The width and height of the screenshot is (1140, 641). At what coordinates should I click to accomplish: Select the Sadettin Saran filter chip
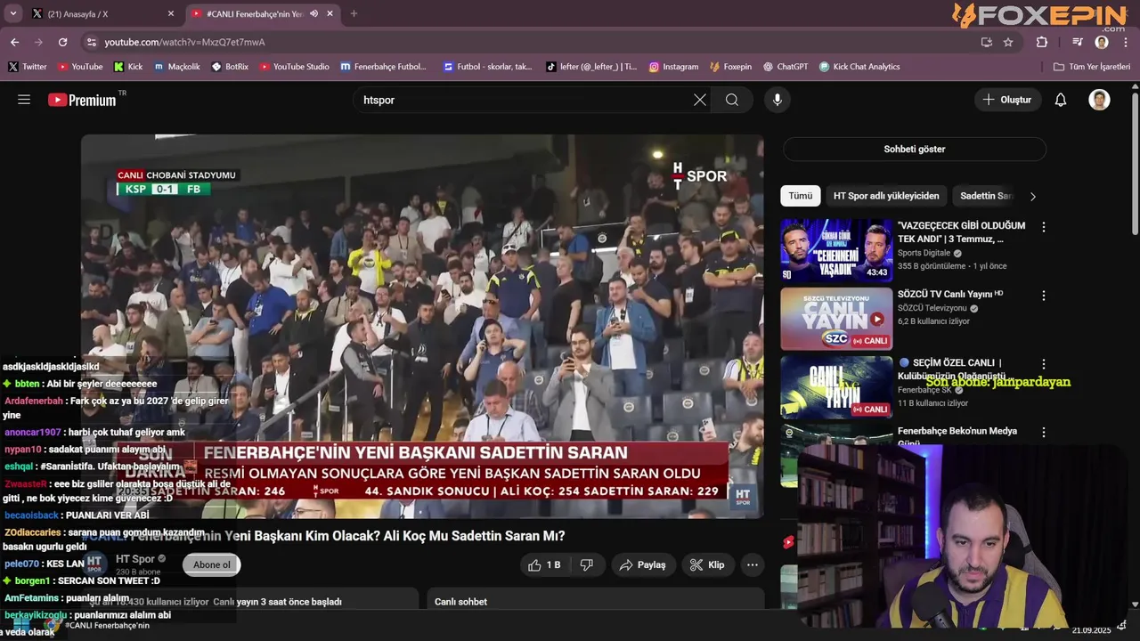click(986, 196)
